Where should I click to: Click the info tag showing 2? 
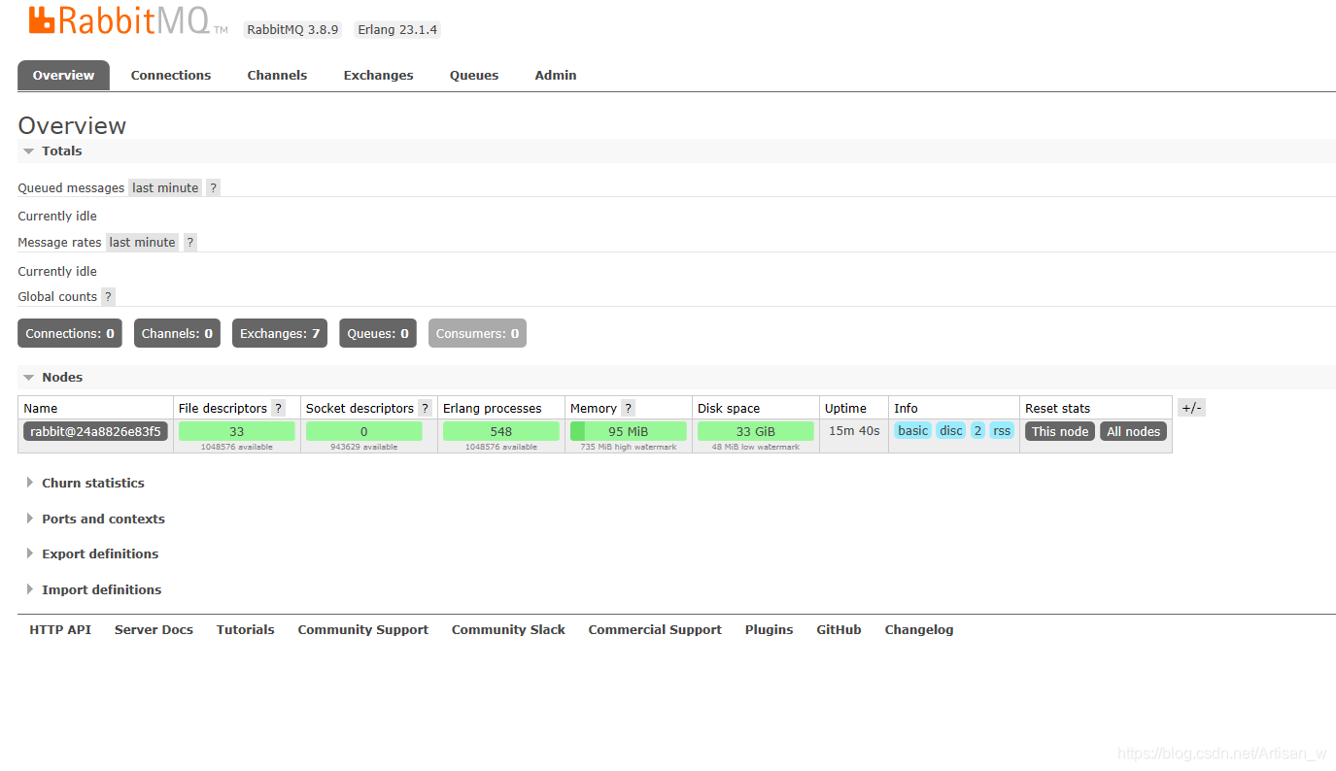(x=977, y=431)
